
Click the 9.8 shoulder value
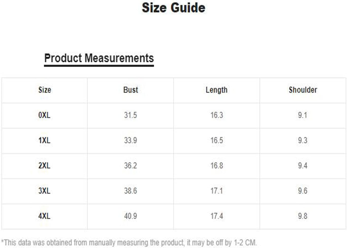[303, 216]
